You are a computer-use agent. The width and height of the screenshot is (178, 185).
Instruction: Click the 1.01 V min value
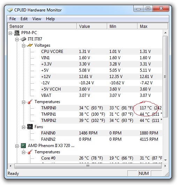pos(115,52)
